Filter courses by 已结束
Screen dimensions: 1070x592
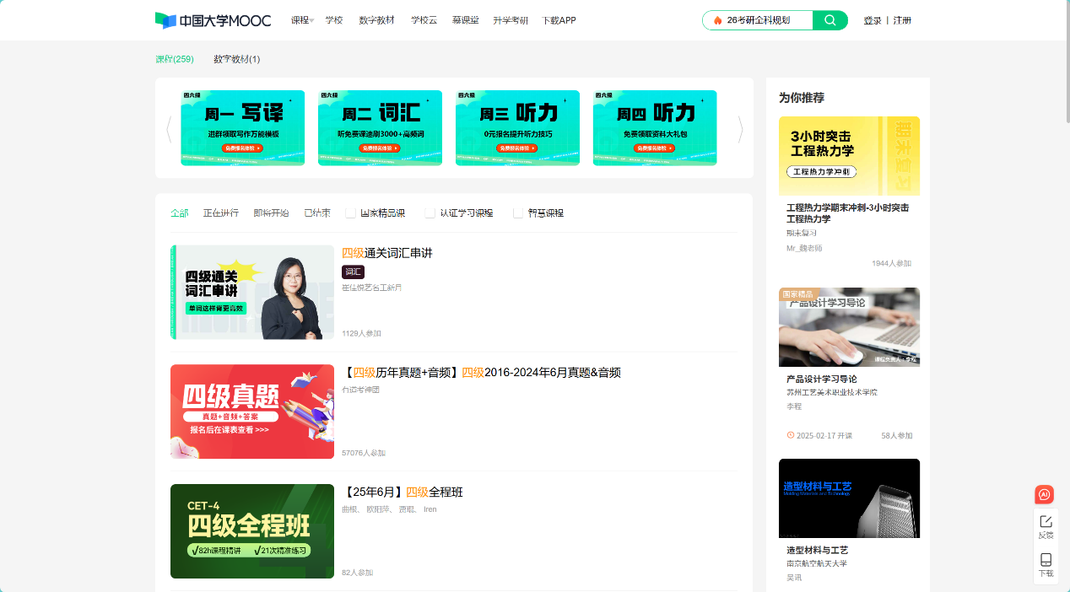317,213
